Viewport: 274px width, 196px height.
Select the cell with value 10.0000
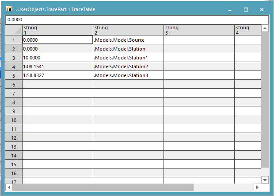click(57, 58)
